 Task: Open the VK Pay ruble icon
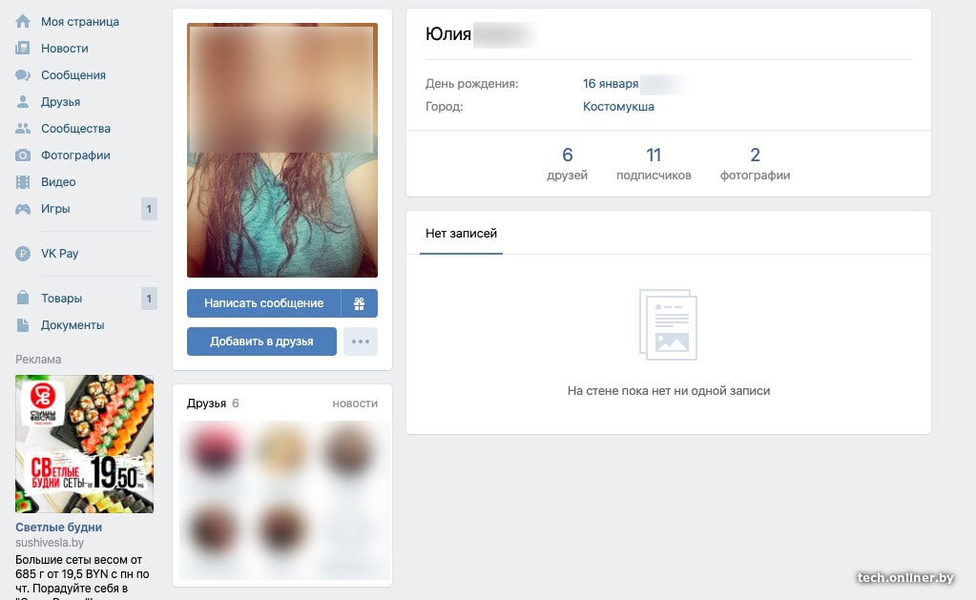pos(23,254)
